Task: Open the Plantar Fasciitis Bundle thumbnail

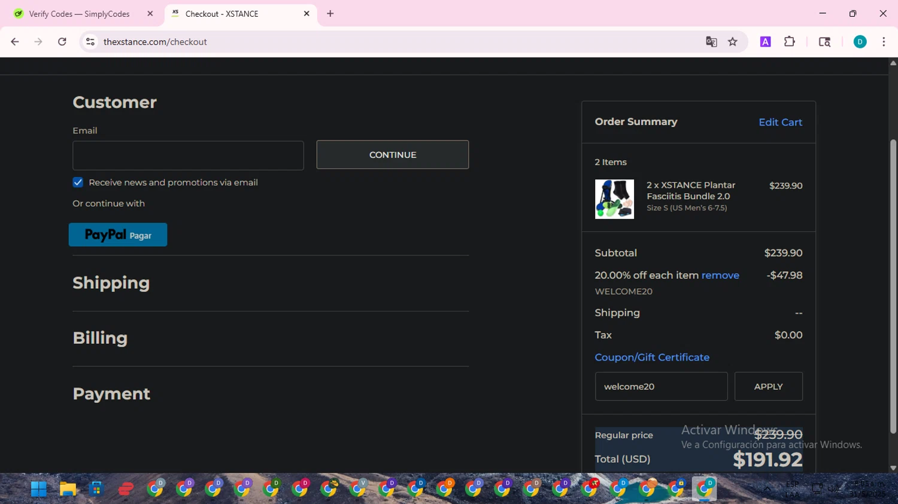Action: pos(614,199)
